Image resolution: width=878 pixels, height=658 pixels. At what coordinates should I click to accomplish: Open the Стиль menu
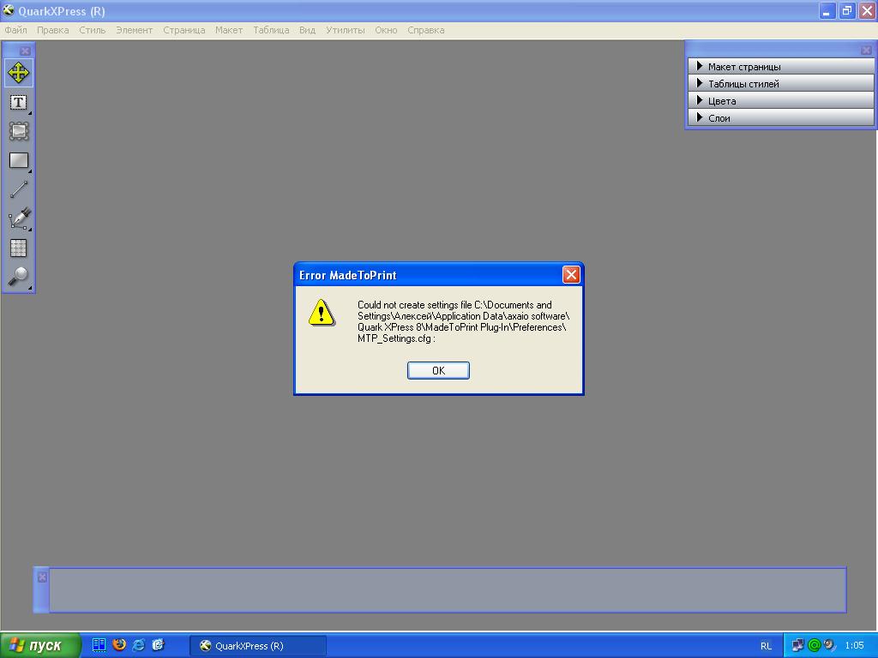click(93, 30)
